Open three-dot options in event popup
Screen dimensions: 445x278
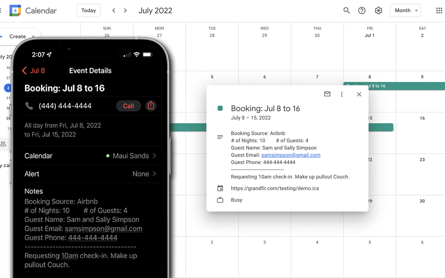click(342, 94)
